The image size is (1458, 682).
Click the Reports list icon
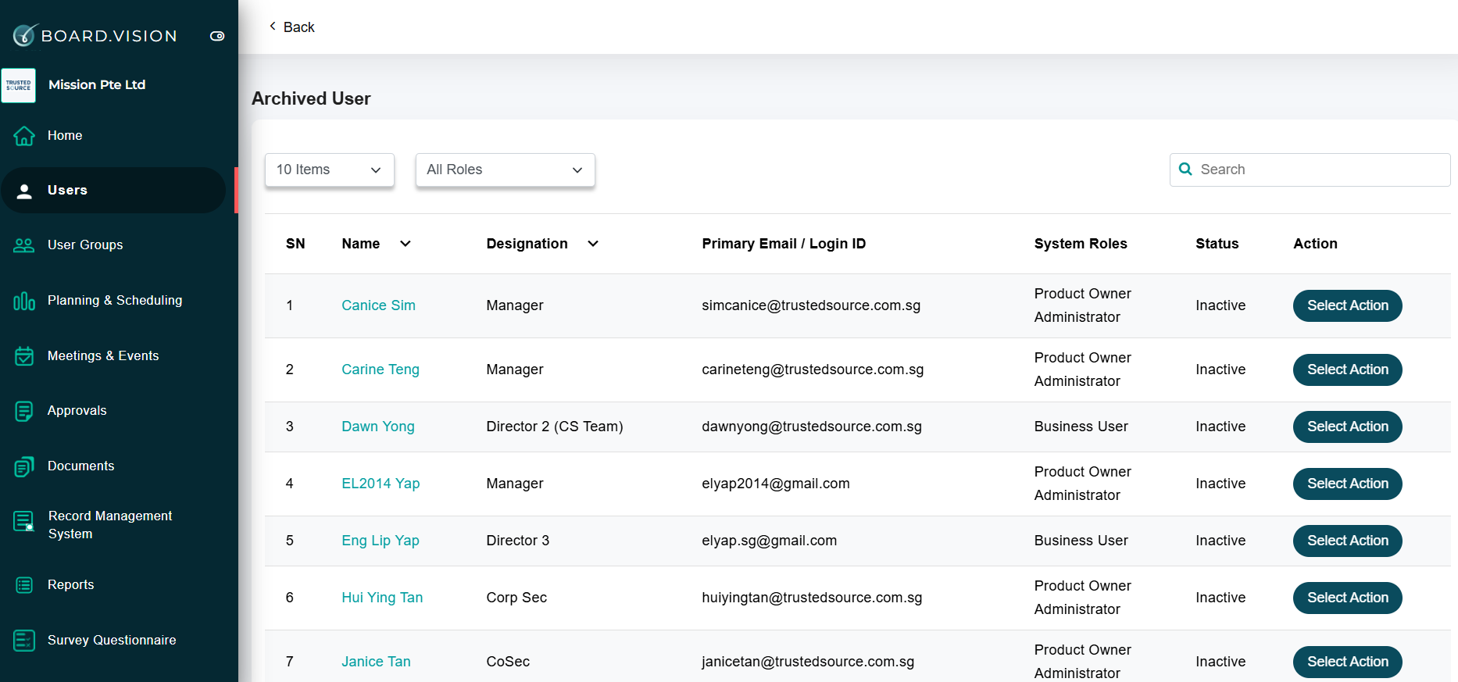(x=24, y=585)
